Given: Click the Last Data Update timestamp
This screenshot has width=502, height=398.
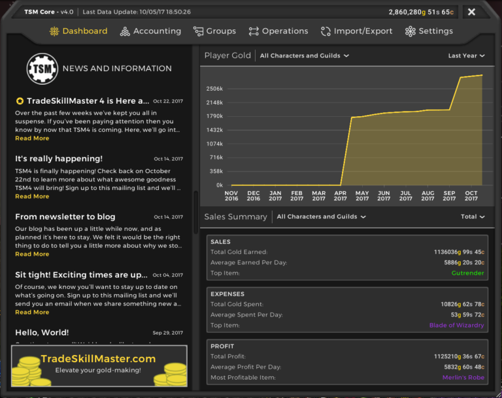Looking at the screenshot, I should 137,12.
